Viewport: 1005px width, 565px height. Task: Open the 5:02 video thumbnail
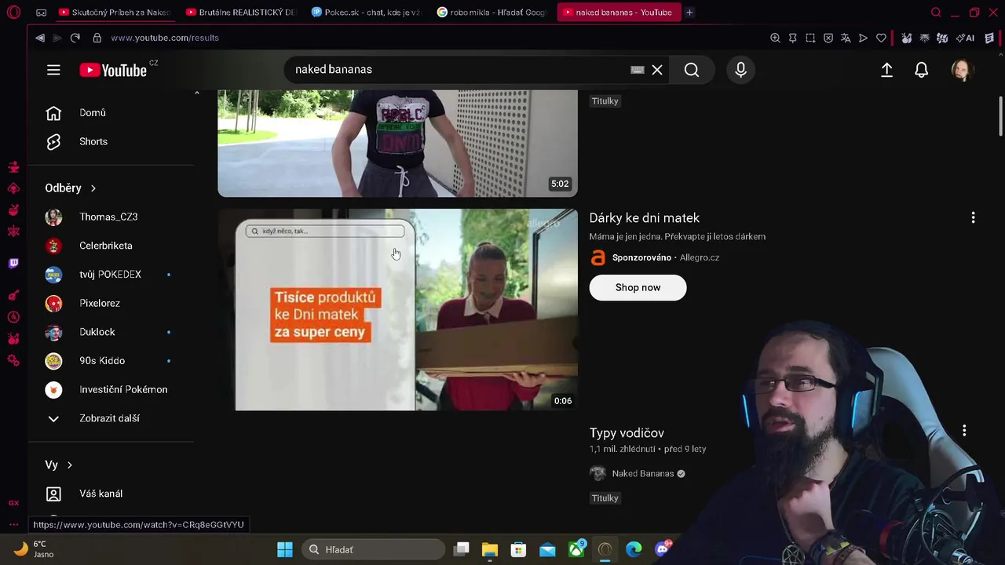397,143
